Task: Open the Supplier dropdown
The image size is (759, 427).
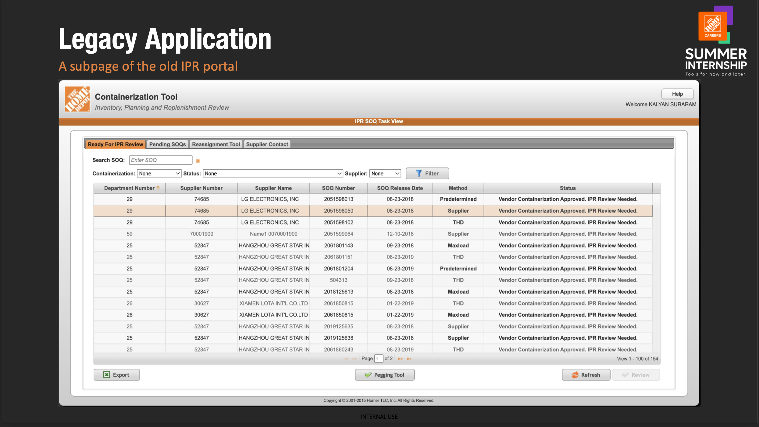Action: coord(385,173)
